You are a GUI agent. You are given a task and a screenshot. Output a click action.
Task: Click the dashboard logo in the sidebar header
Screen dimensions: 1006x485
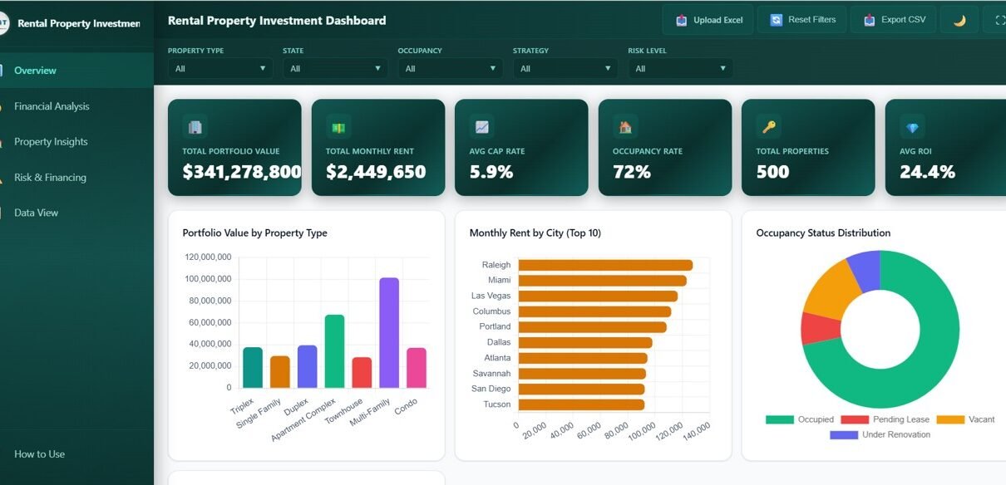click(3, 22)
